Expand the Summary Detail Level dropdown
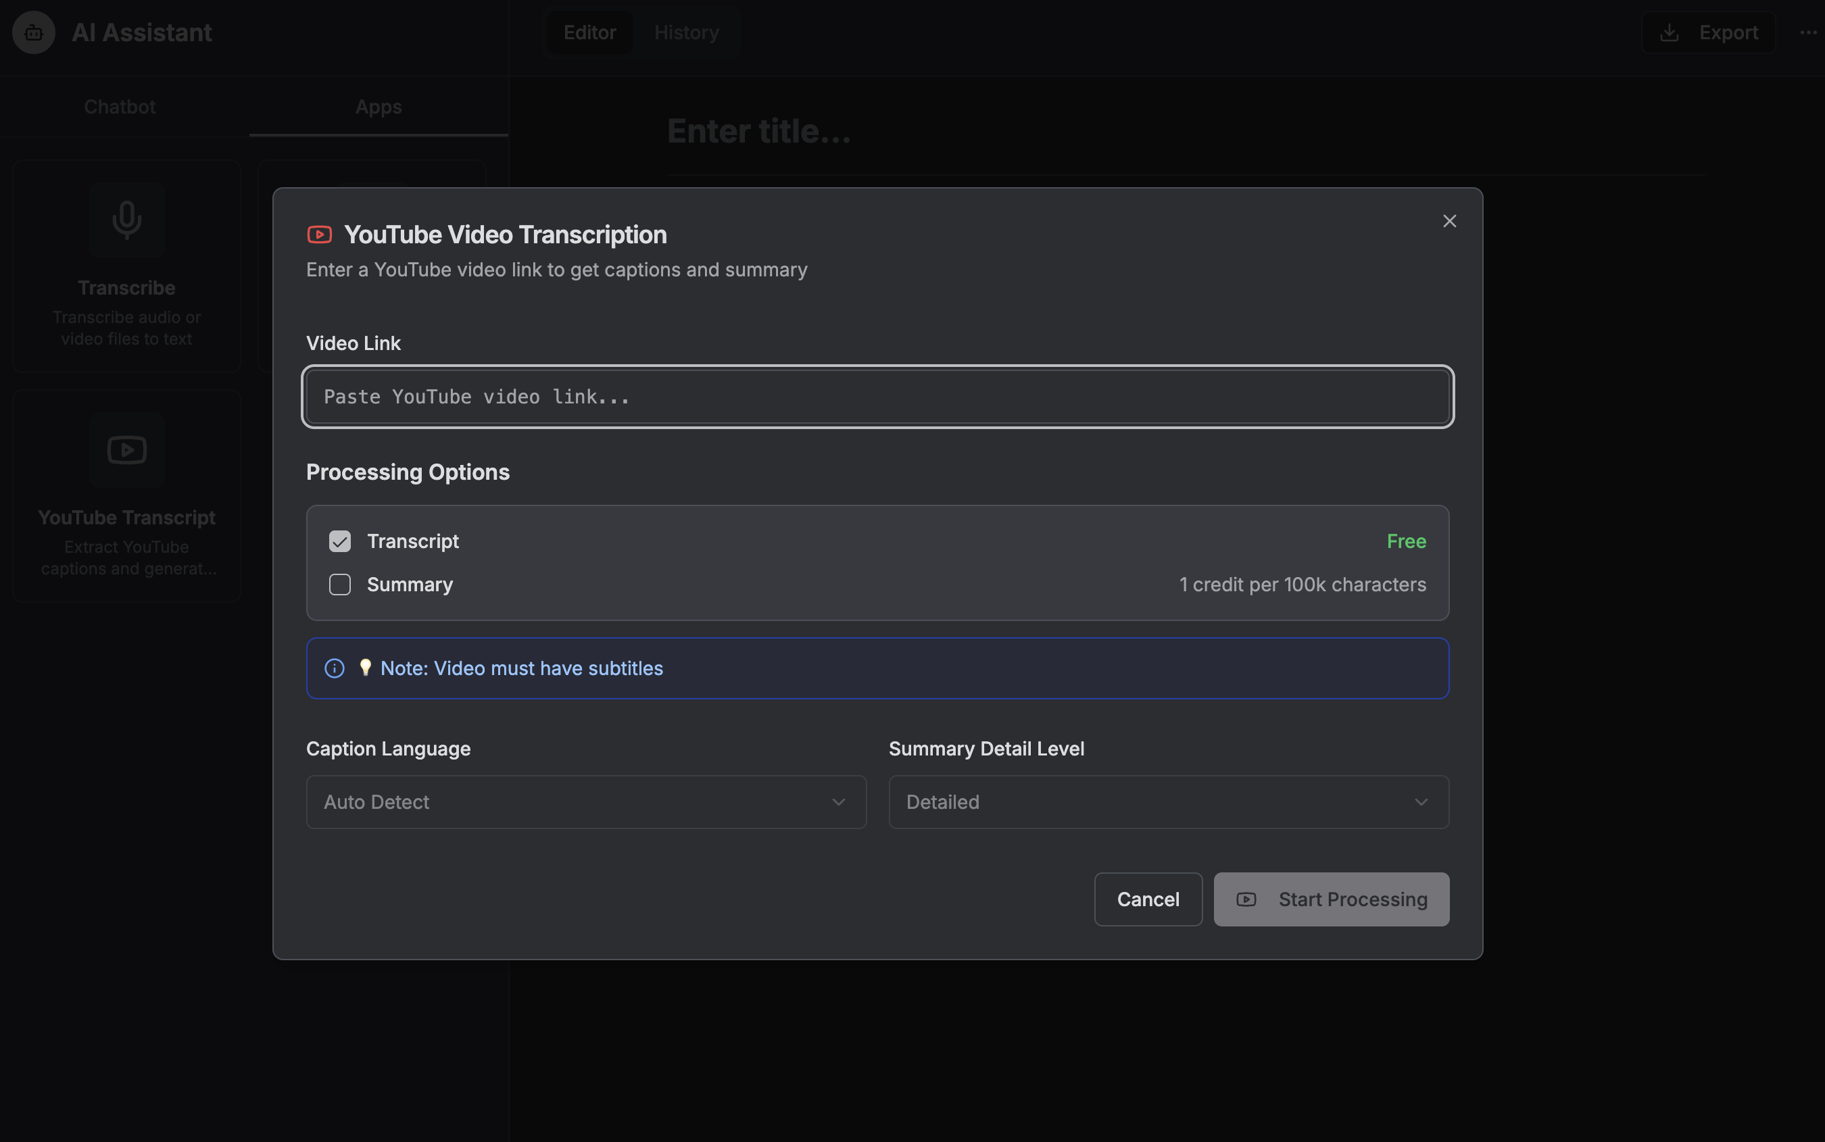The image size is (1825, 1142). 1168,801
